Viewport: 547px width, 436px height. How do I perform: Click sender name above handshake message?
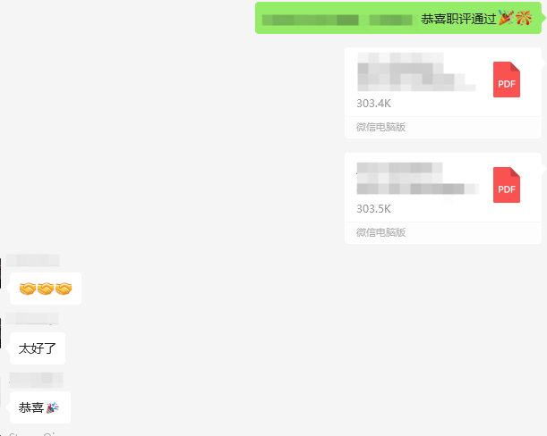coord(33,261)
